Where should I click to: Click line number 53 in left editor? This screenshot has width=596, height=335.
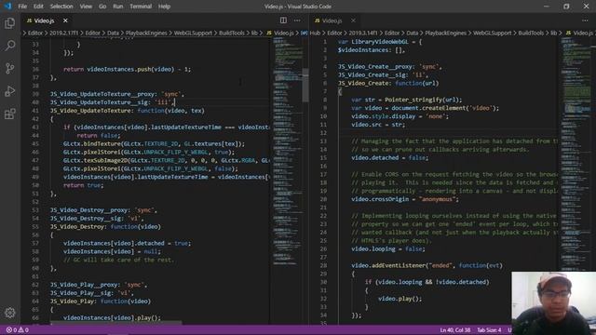tap(35, 210)
